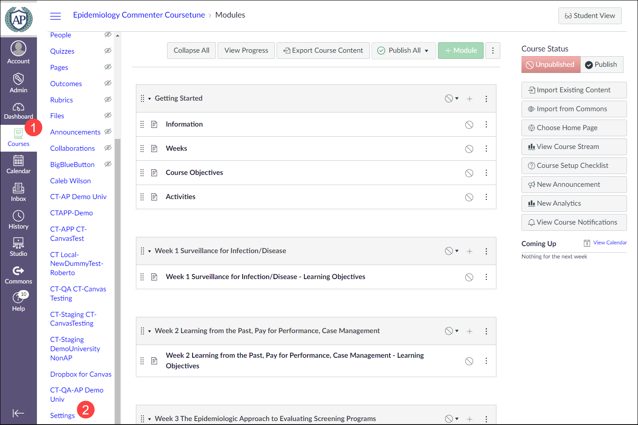This screenshot has width=638, height=425.
Task: Publish the Weeks page item
Action: pyautogui.click(x=469, y=149)
